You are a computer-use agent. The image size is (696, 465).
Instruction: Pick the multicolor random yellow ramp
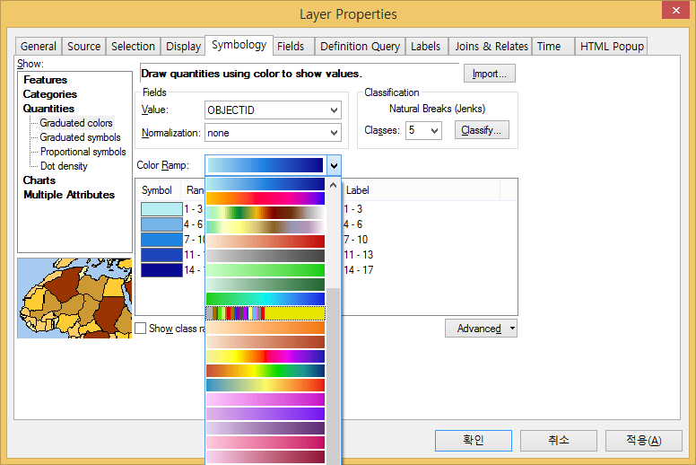(x=265, y=313)
